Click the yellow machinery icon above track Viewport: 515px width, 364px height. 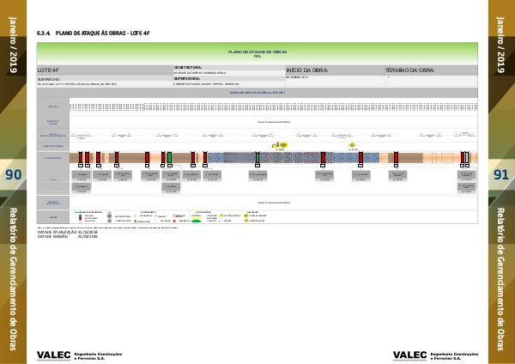[x=279, y=146]
